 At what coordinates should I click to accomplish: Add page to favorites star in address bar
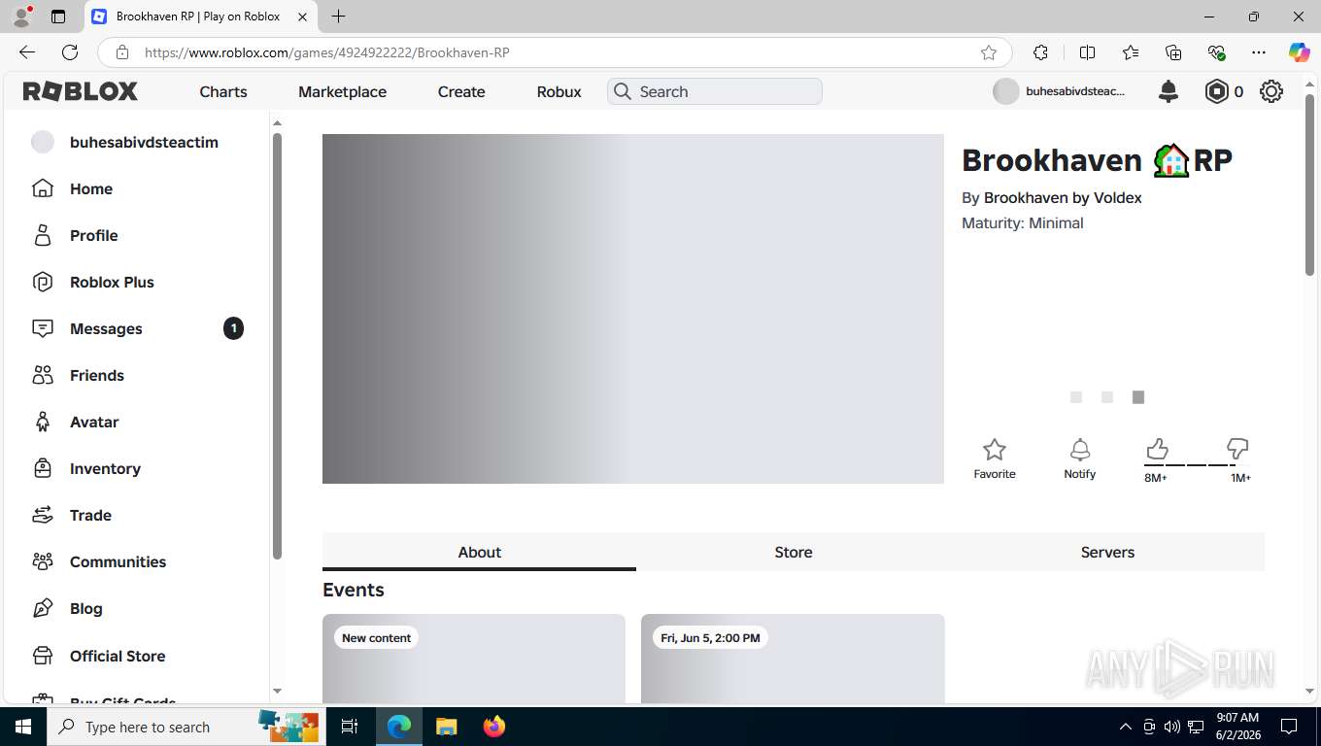[989, 52]
